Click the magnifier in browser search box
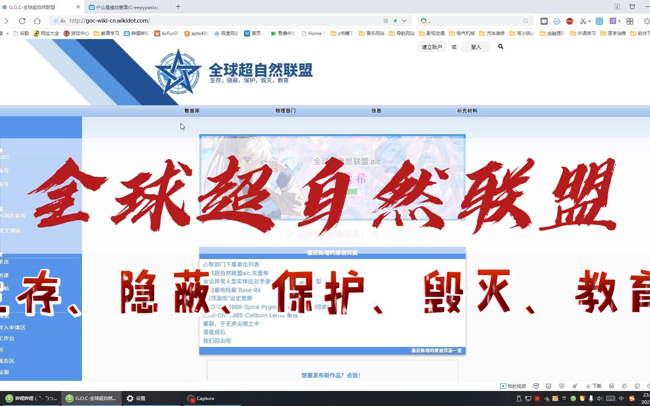 pos(525,21)
